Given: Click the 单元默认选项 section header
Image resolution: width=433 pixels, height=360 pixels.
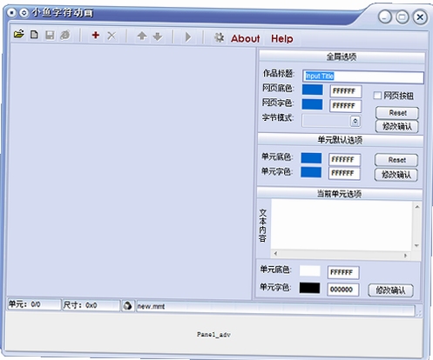Looking at the screenshot, I should (340, 140).
